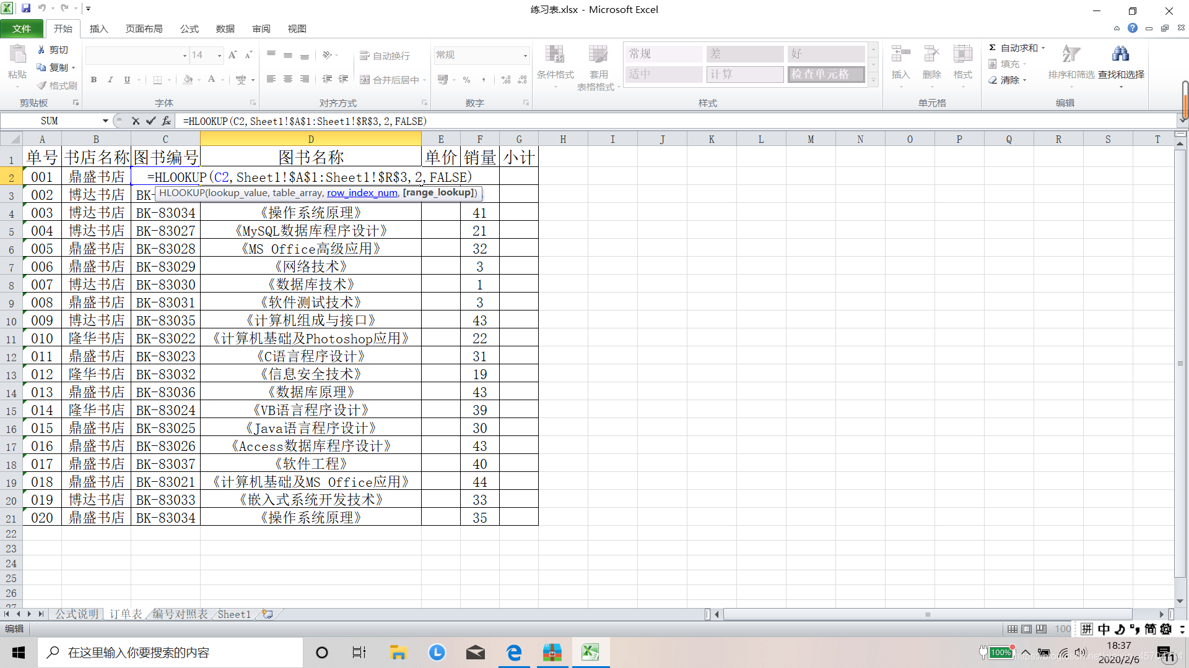Open the font size dropdown showing 14
Viewport: 1189px width, 668px height.
[x=219, y=56]
